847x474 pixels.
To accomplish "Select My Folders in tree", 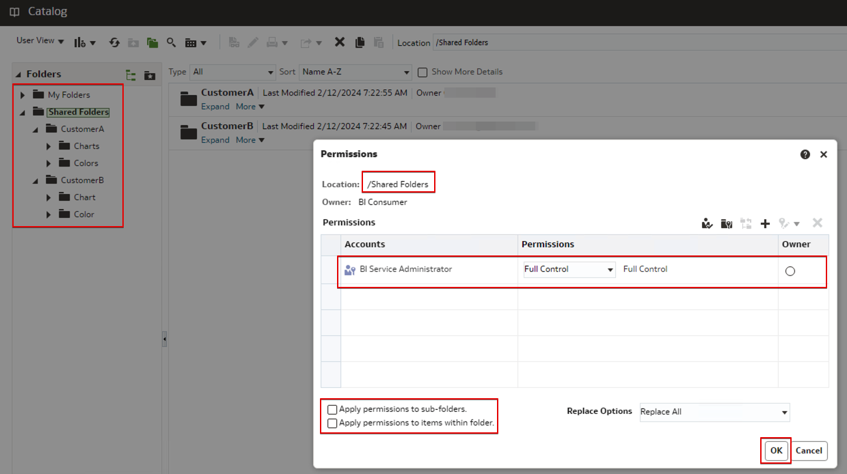I will tap(68, 95).
